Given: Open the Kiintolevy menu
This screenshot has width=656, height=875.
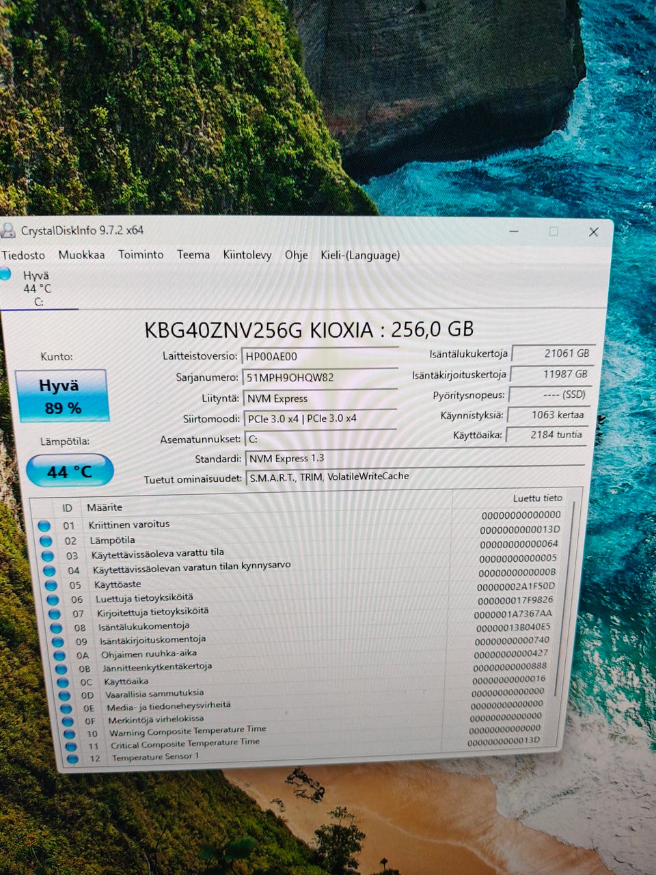Looking at the screenshot, I should 247,255.
